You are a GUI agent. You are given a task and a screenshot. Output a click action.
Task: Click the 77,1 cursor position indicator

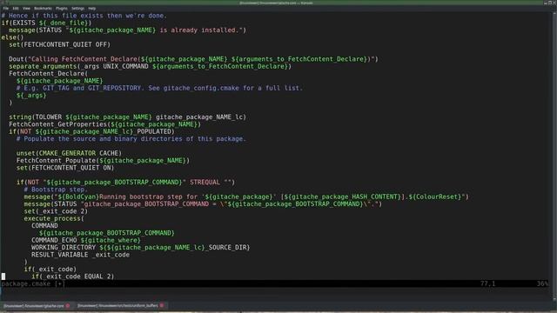(487, 283)
